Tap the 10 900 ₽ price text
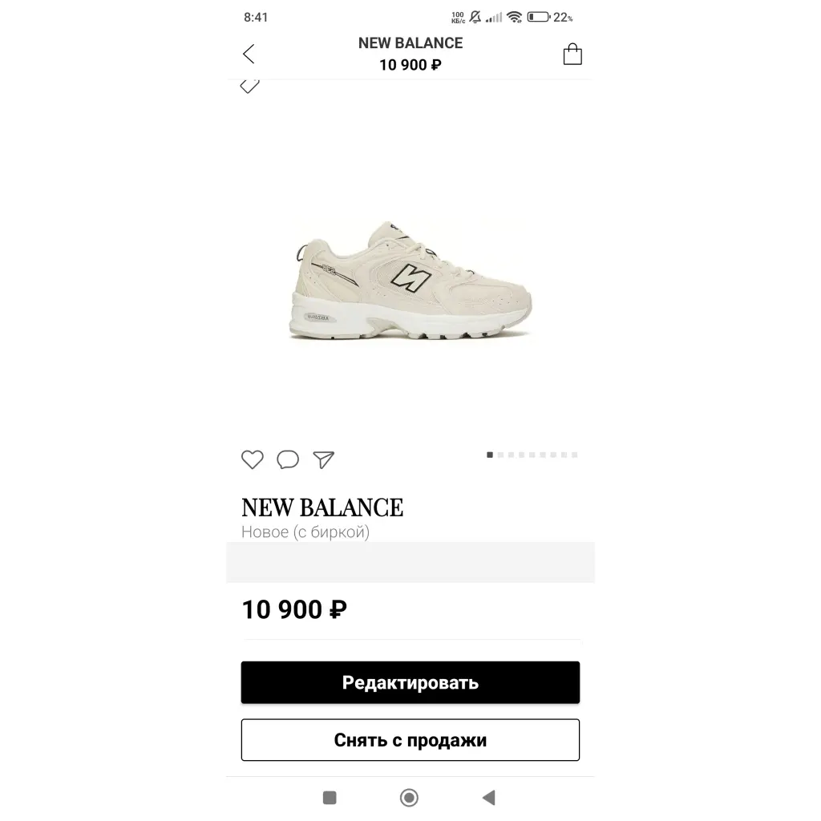821x821 pixels. [x=293, y=609]
